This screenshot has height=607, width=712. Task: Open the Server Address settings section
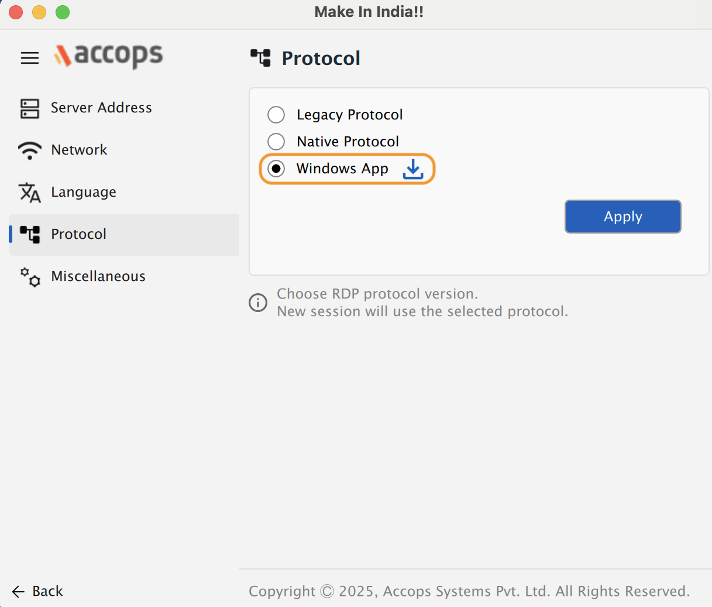tap(101, 108)
